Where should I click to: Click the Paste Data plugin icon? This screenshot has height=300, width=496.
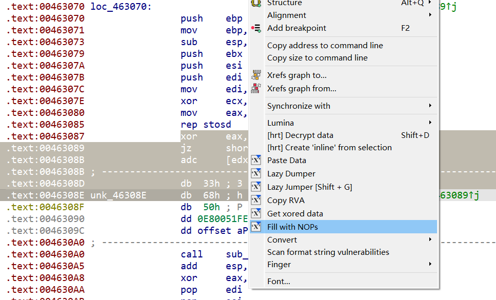[x=256, y=161]
